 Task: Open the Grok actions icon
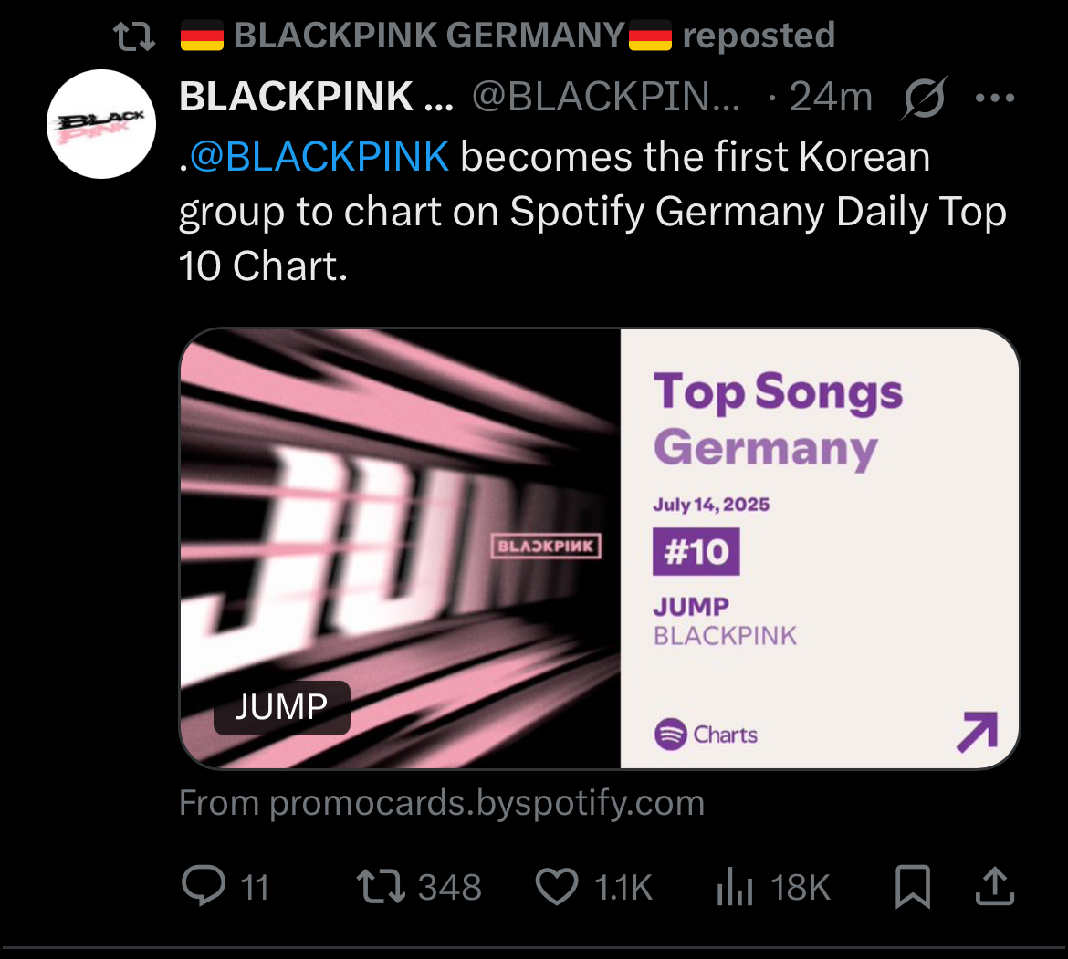pos(923,98)
